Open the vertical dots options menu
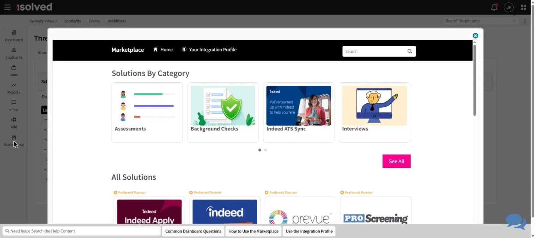The image size is (535, 238). tap(525, 21)
